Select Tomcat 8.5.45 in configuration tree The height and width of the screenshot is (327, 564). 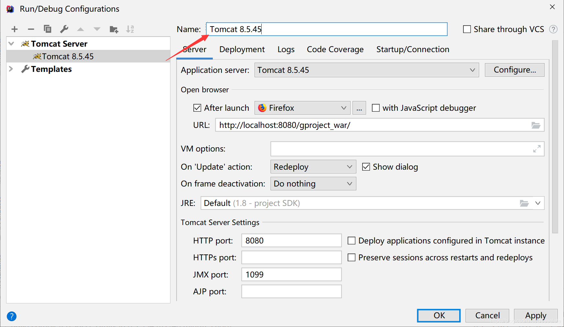[x=88, y=56]
